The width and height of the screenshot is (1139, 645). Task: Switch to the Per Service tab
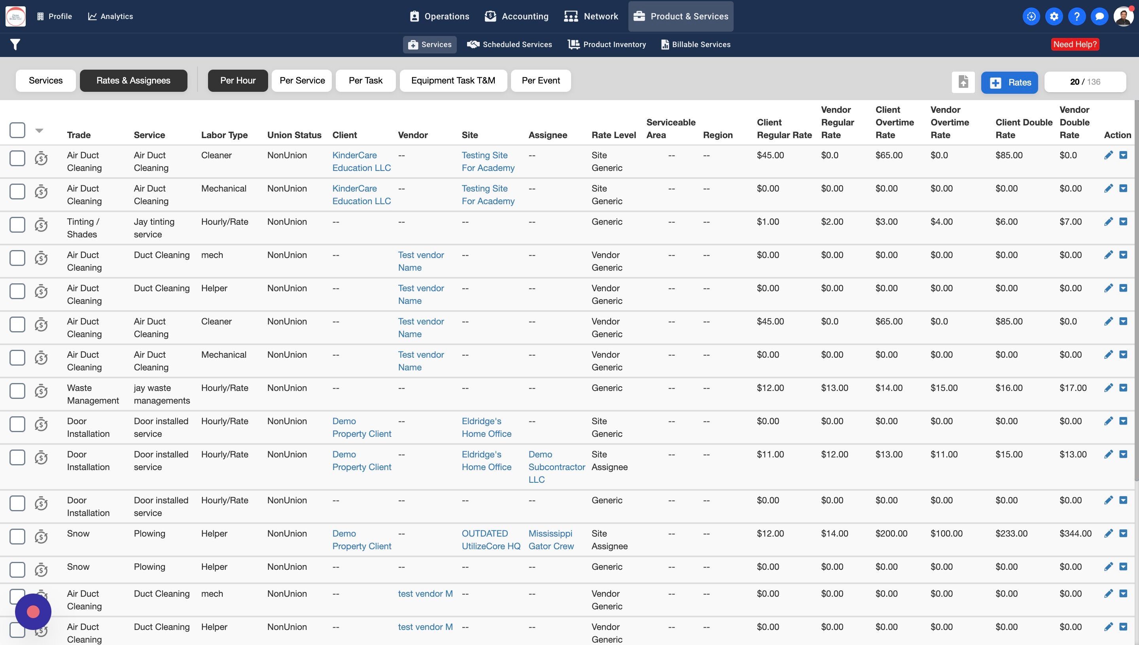302,81
